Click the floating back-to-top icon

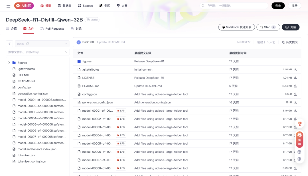[x=299, y=152]
